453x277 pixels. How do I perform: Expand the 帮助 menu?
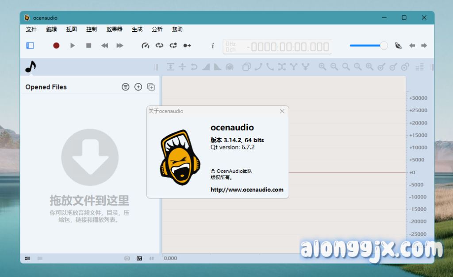click(177, 29)
